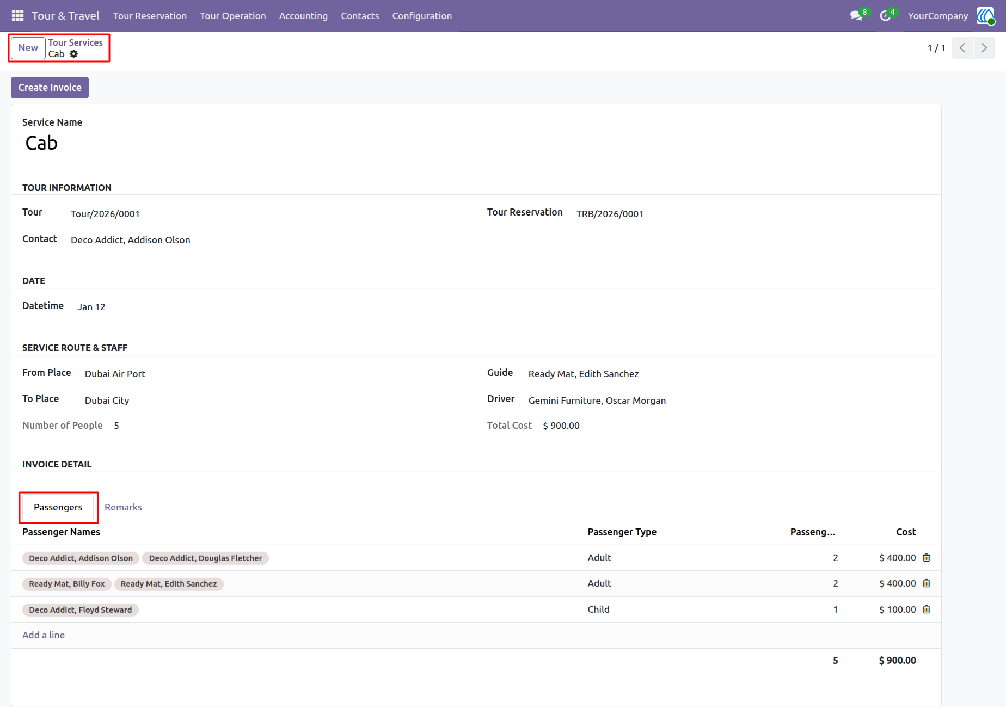
Task: Open the apps grid menu icon
Action: pos(17,16)
